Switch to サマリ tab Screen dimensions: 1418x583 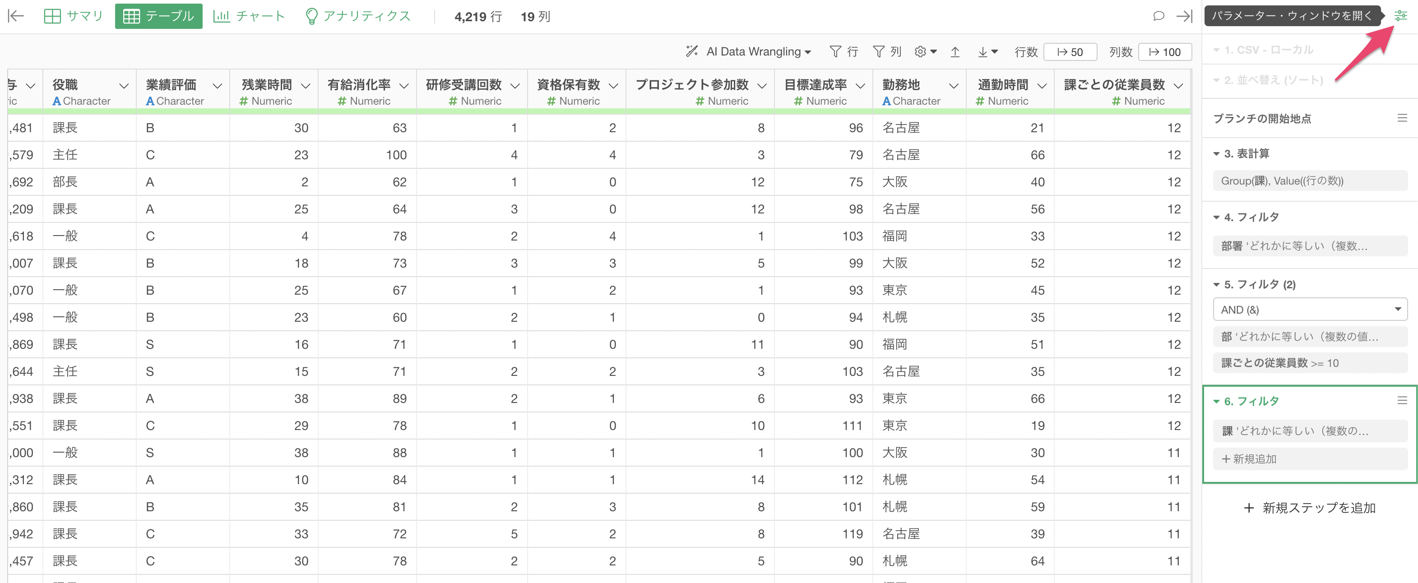tap(73, 16)
